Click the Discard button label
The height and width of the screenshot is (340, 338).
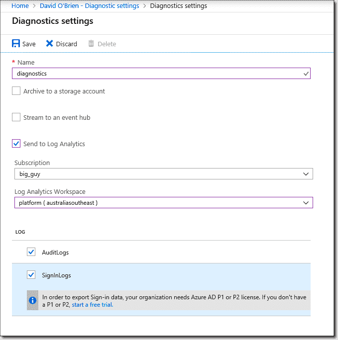[66, 44]
